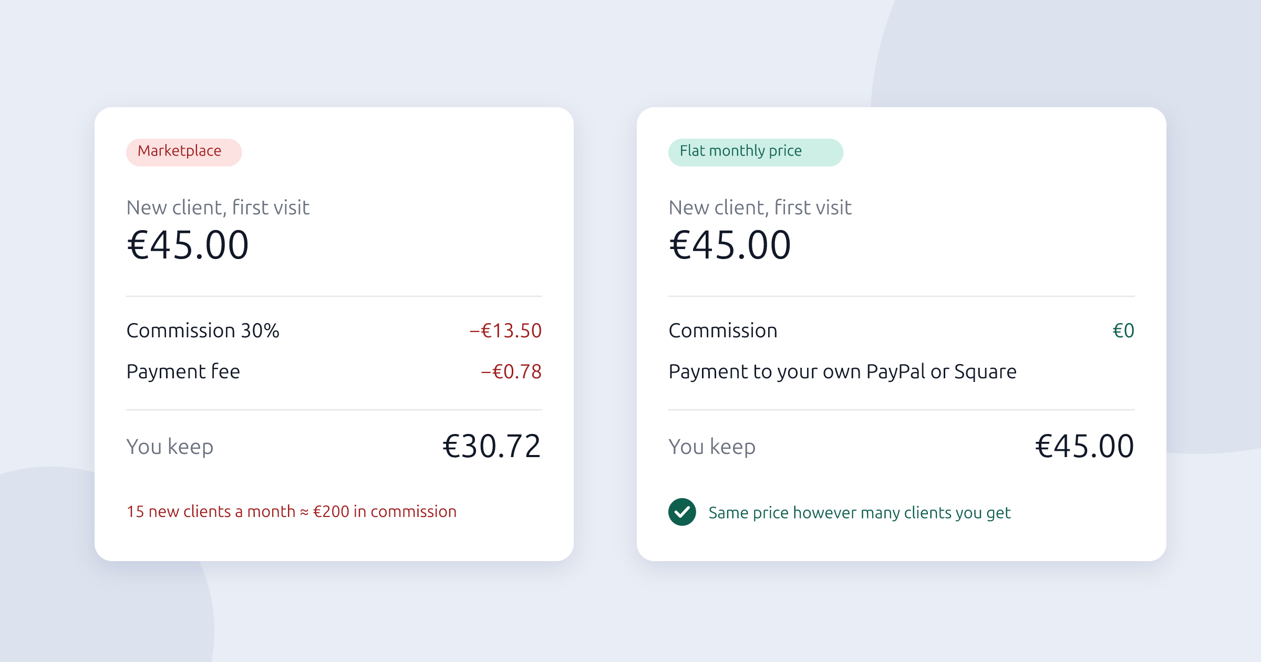Click the €45.00 You keep total
The width and height of the screenshot is (1261, 662).
coord(1084,447)
